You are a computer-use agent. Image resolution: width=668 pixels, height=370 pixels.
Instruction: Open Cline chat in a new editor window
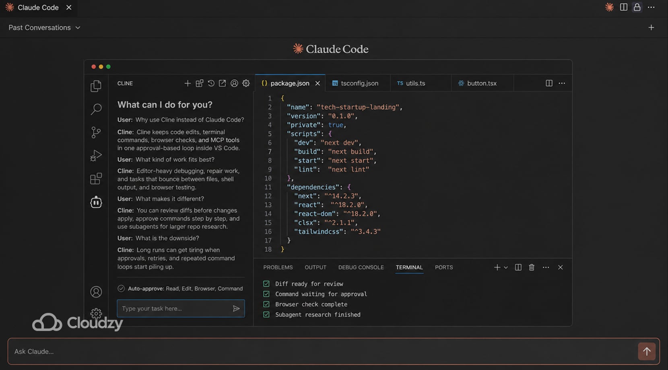tap(222, 83)
